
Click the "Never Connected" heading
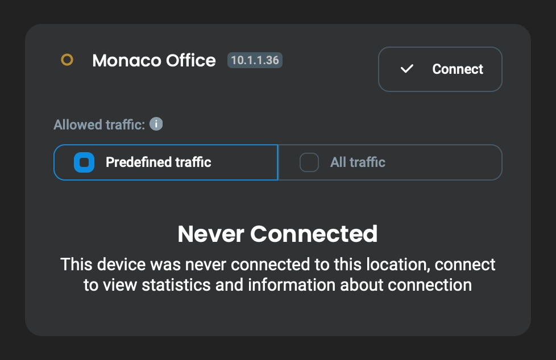pos(277,233)
